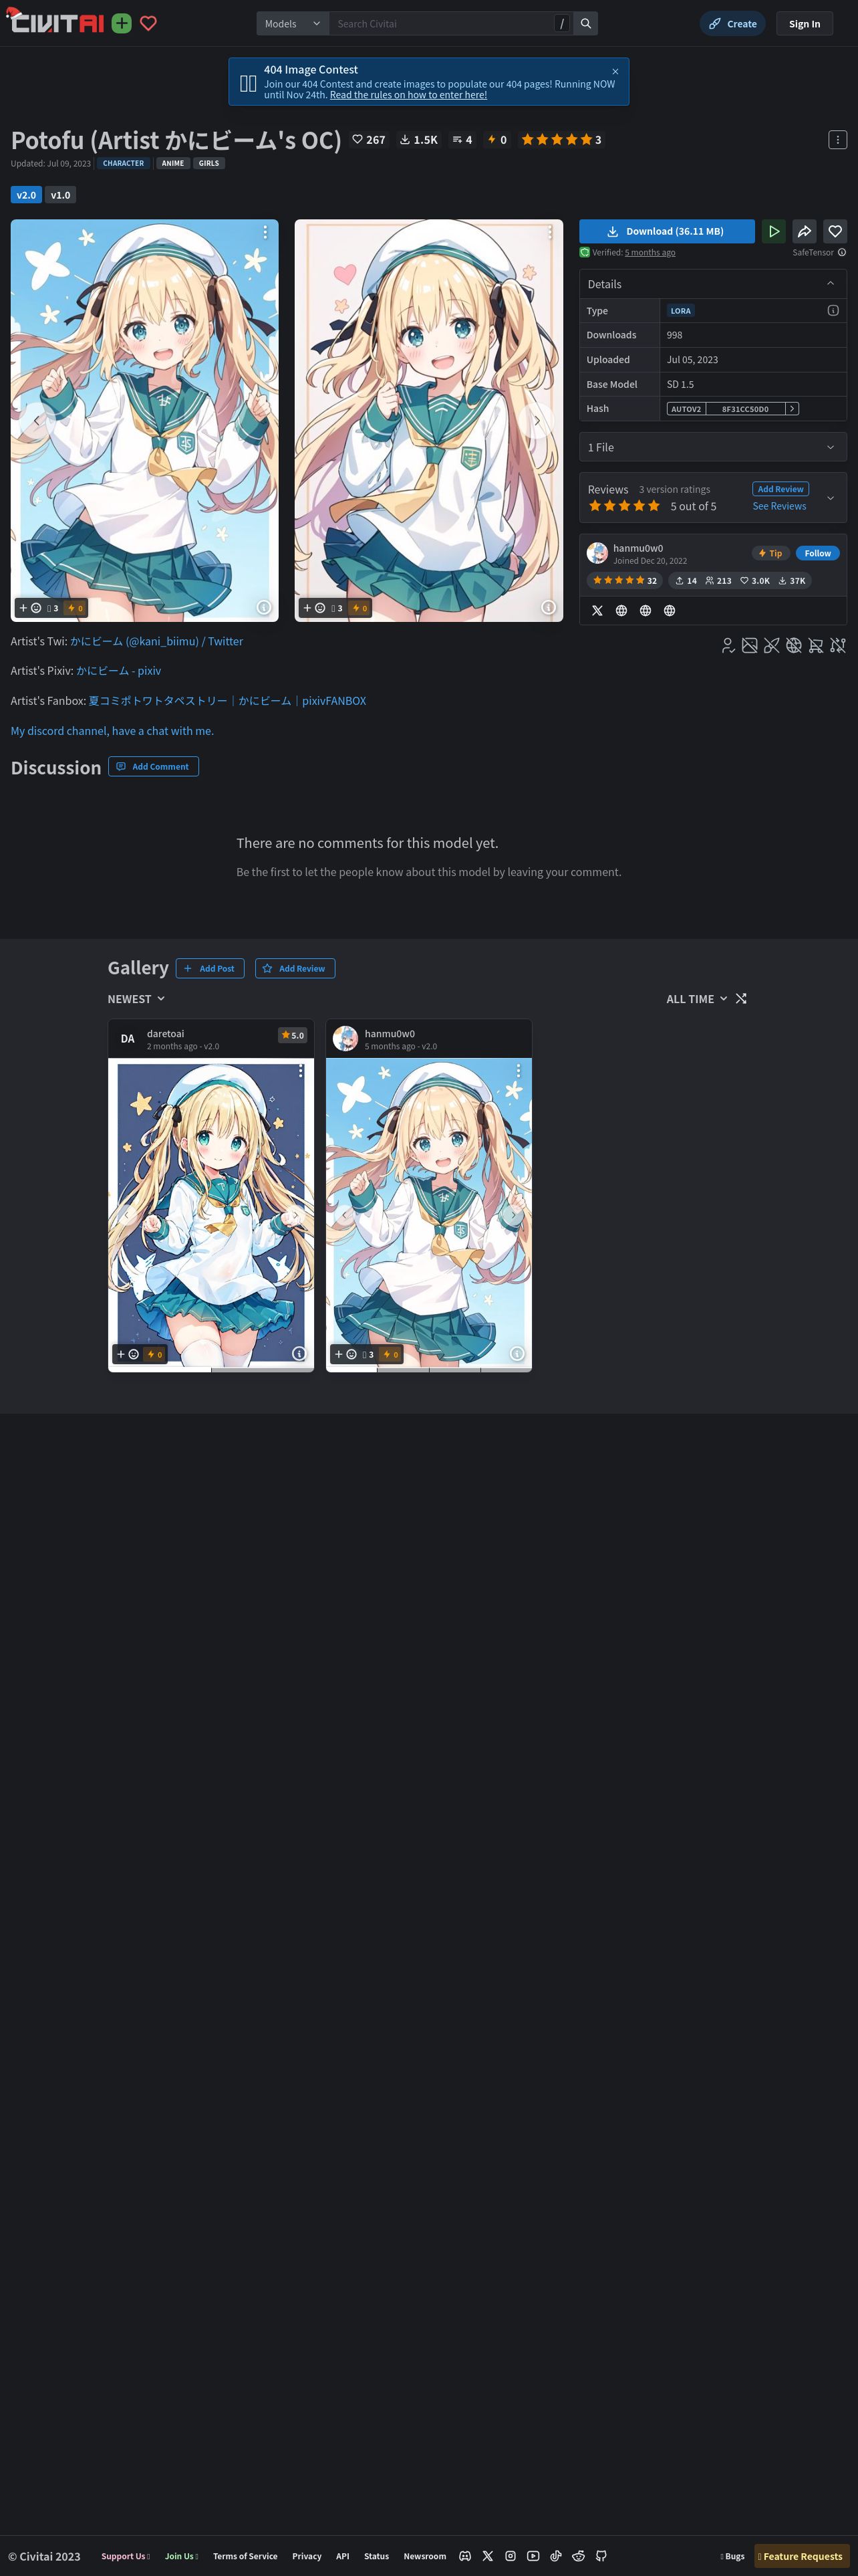Open the ALL TIME period dropdown

[x=696, y=999]
